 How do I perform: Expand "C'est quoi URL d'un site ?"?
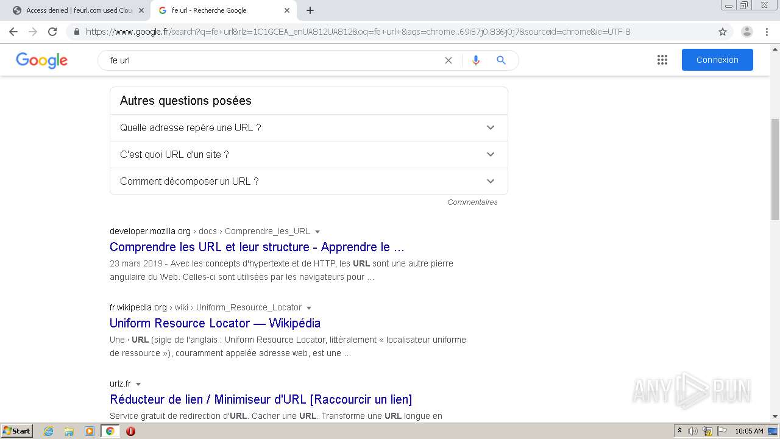[308, 154]
